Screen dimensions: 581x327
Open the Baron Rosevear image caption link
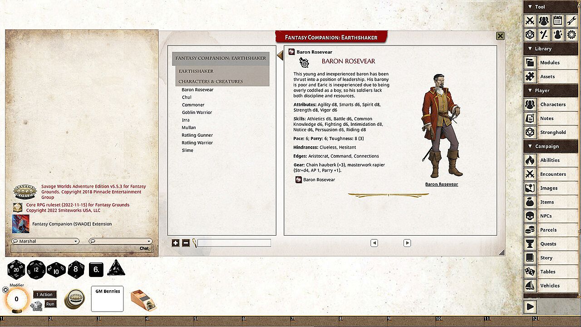[442, 184]
